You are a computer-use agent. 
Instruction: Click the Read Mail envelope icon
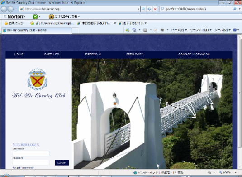pyautogui.click(x=156, y=30)
